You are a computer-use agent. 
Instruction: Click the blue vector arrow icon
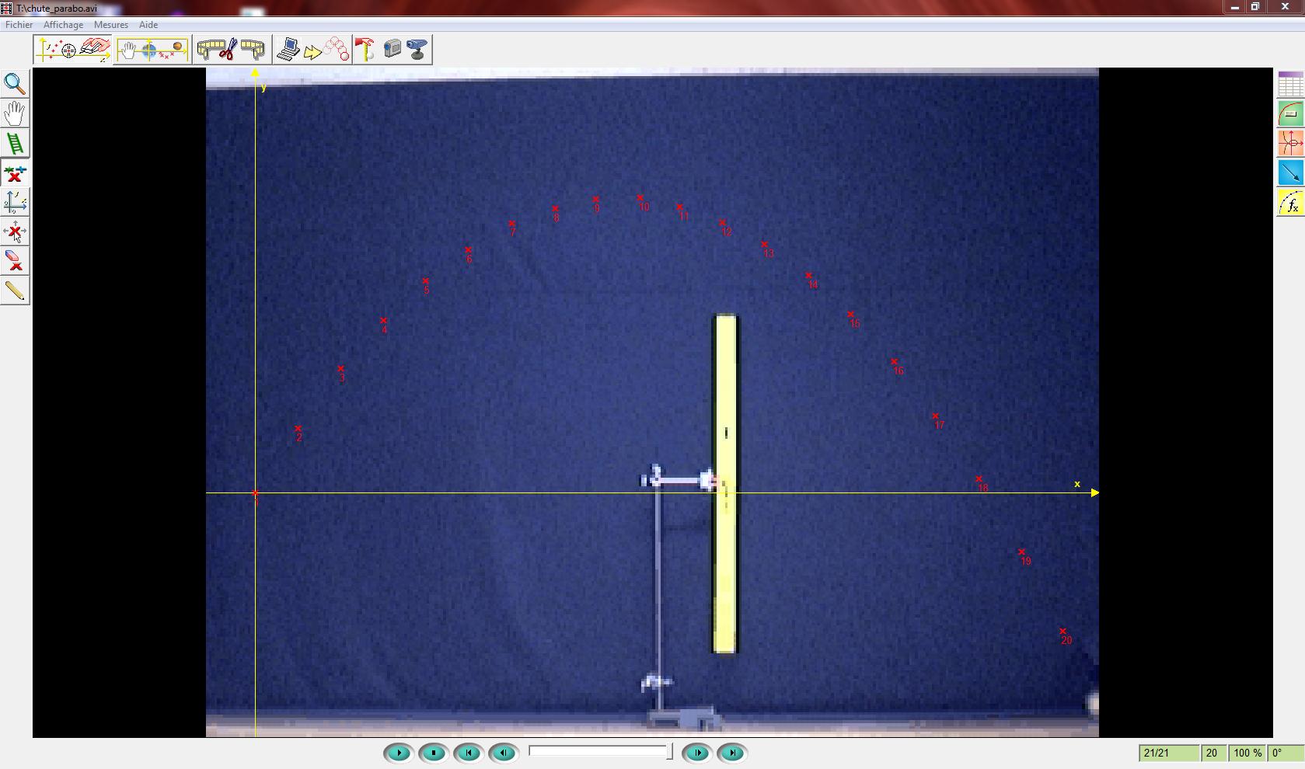pos(1290,172)
